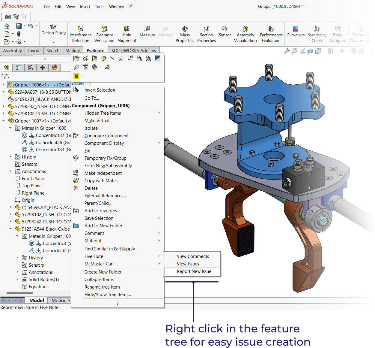Collapse Gripper_1007<1> tree node
Viewport: 375px width, 348px height.
tap(4, 121)
